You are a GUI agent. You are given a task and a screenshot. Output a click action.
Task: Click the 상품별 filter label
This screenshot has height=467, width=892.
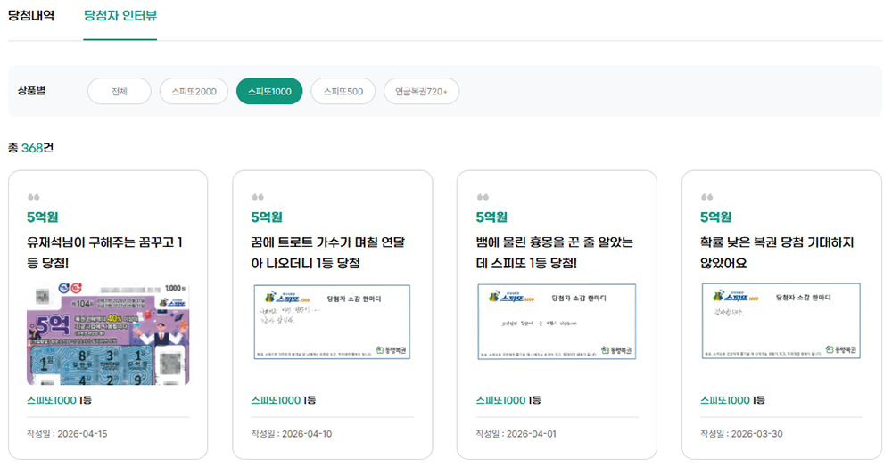point(31,91)
